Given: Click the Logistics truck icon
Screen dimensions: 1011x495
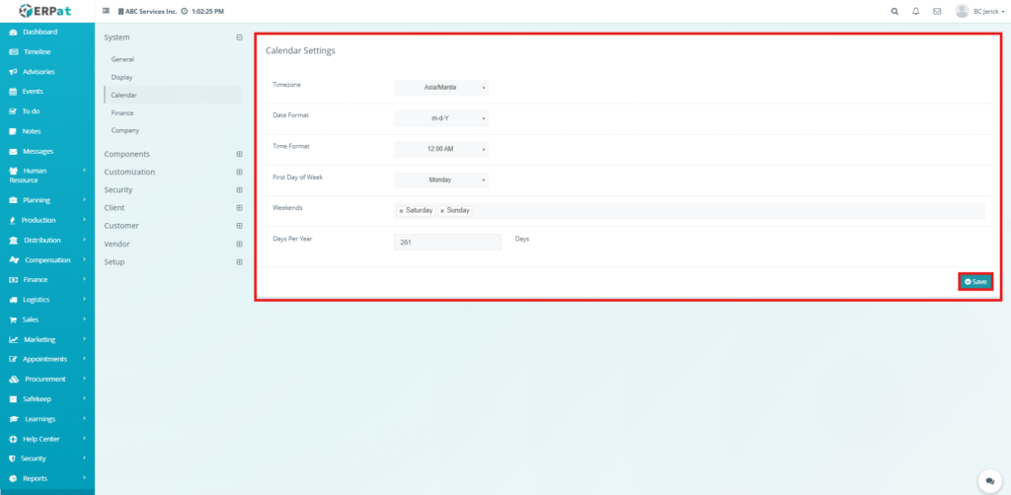Looking at the screenshot, I should (13, 300).
